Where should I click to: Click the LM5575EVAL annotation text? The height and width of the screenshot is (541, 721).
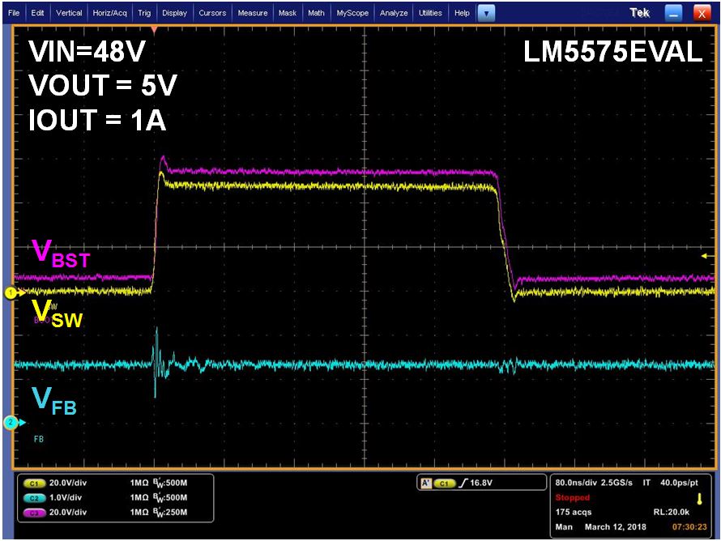[612, 52]
